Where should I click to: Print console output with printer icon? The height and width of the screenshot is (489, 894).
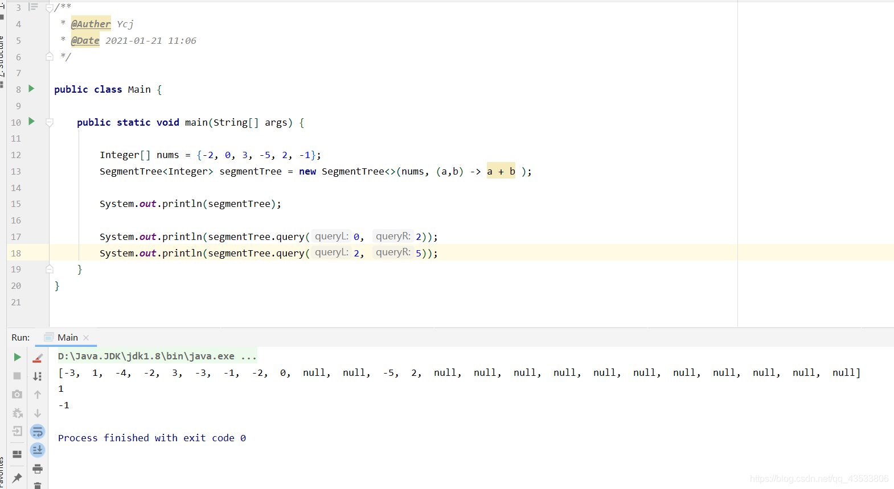(38, 469)
